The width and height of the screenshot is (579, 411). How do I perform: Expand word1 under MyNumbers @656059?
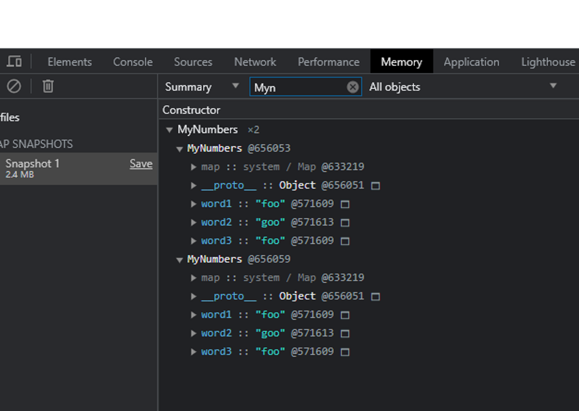193,315
